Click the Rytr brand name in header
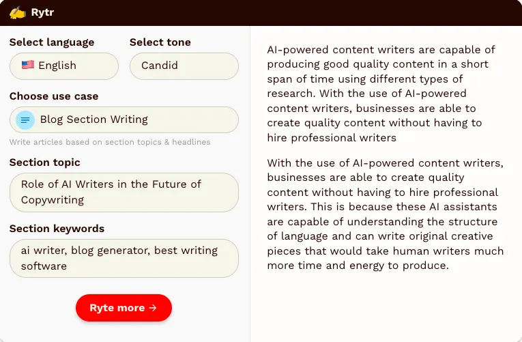 pyautogui.click(x=42, y=12)
